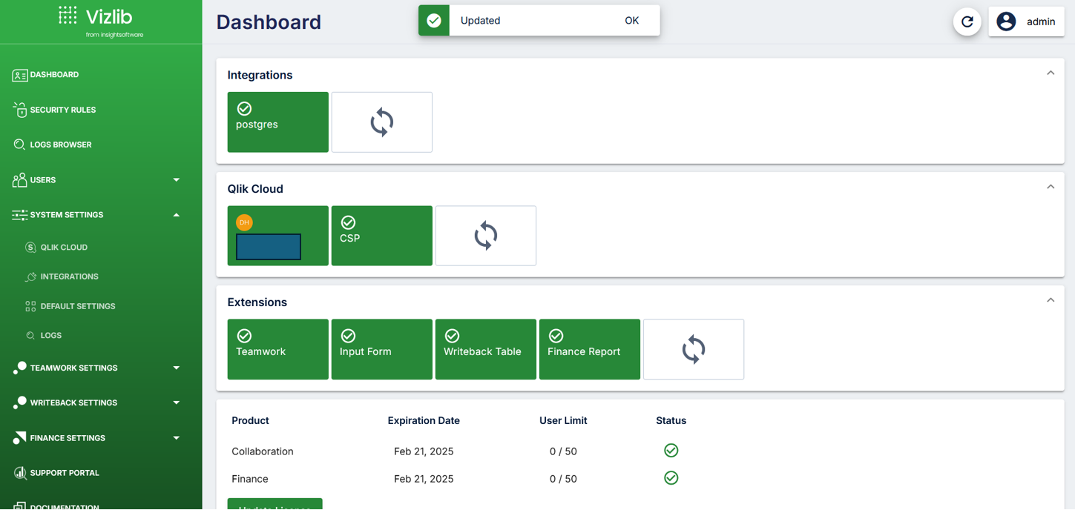Click the checkmark on the postgres tile

[x=244, y=109]
